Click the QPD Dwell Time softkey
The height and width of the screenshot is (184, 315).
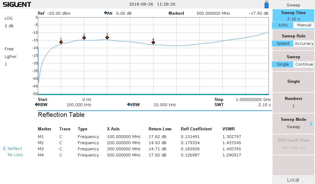click(293, 144)
